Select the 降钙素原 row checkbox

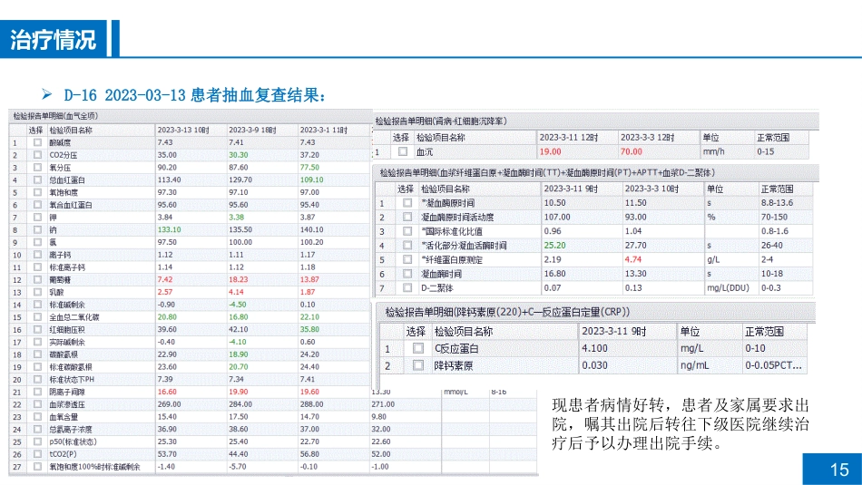(x=417, y=365)
